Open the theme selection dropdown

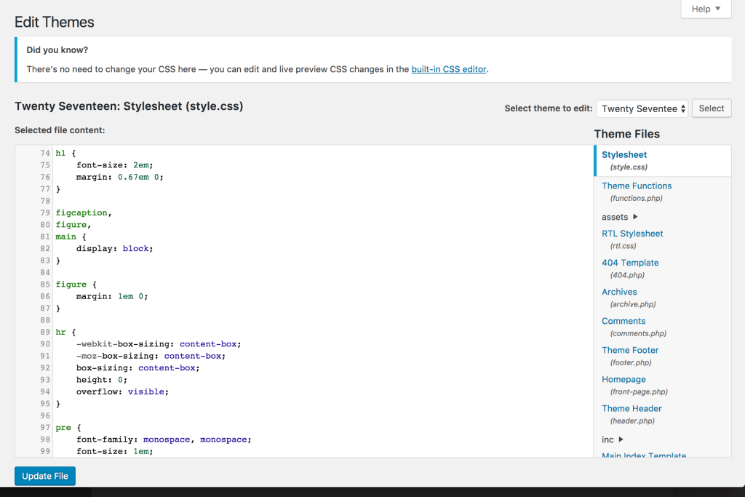point(642,108)
